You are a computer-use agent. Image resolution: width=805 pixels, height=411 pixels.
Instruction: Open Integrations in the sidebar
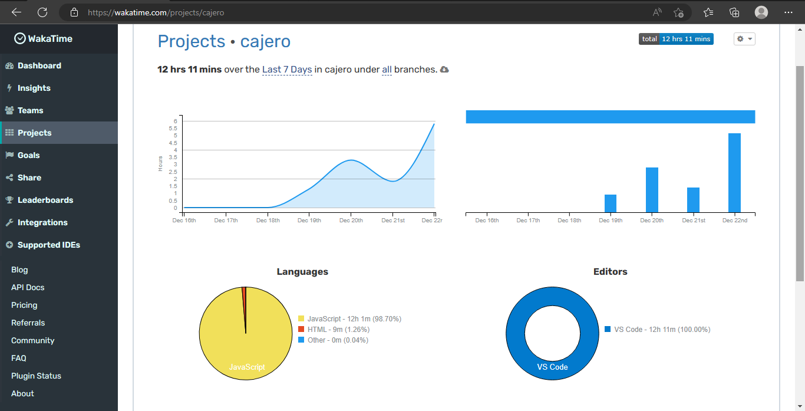[59, 222]
